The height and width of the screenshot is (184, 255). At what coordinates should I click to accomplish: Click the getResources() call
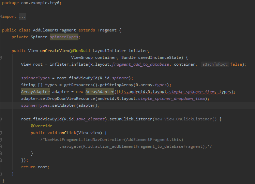click(81, 85)
